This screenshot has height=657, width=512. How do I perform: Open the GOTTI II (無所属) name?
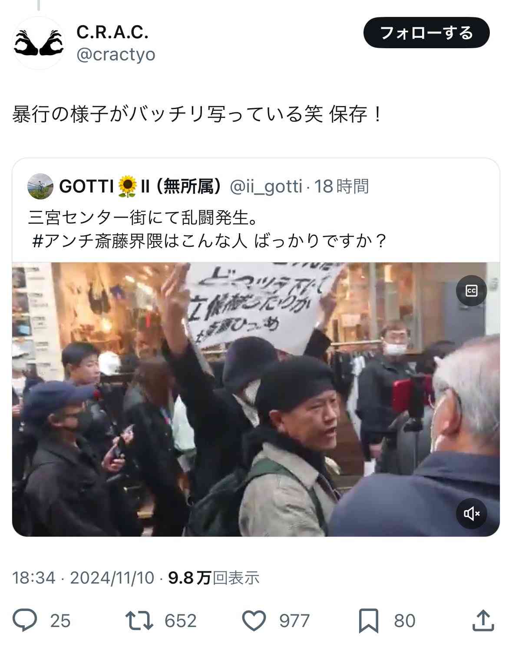click(140, 186)
